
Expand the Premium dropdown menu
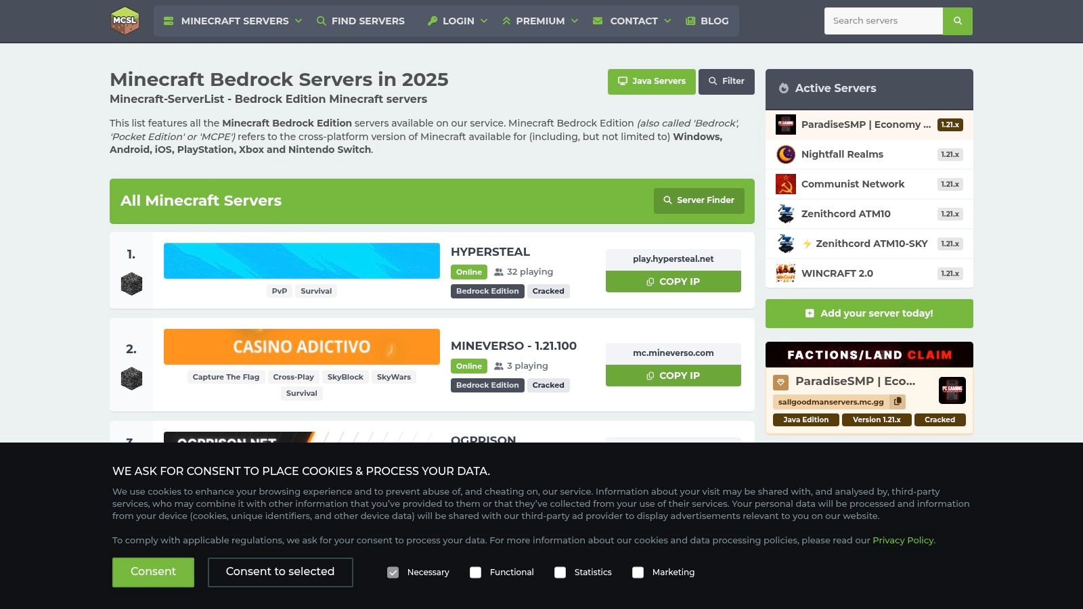(x=540, y=21)
